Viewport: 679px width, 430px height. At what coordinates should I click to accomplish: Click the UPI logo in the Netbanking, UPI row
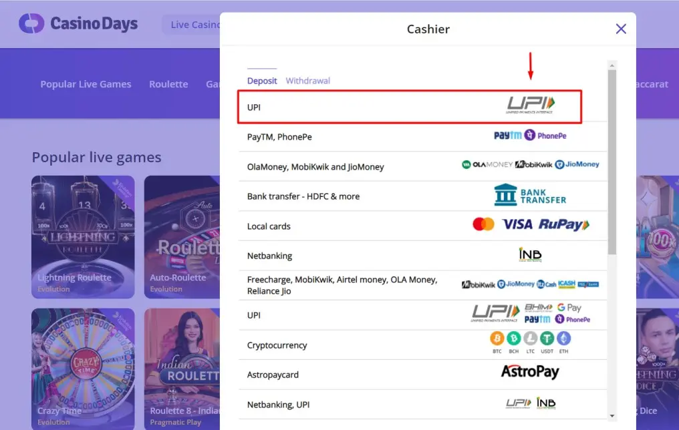coord(519,403)
